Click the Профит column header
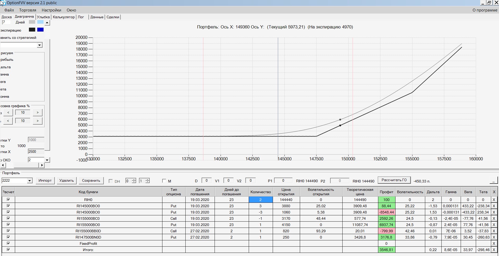This screenshot has width=499, height=256. (386, 192)
